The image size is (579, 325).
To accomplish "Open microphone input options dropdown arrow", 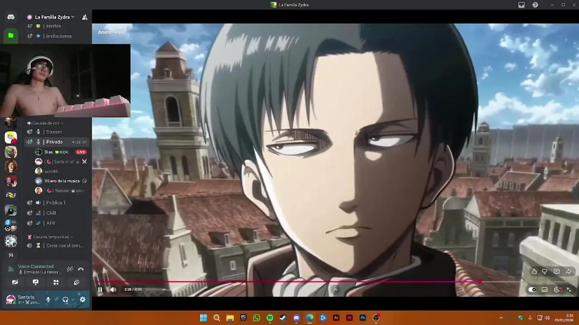I will 56,299.
